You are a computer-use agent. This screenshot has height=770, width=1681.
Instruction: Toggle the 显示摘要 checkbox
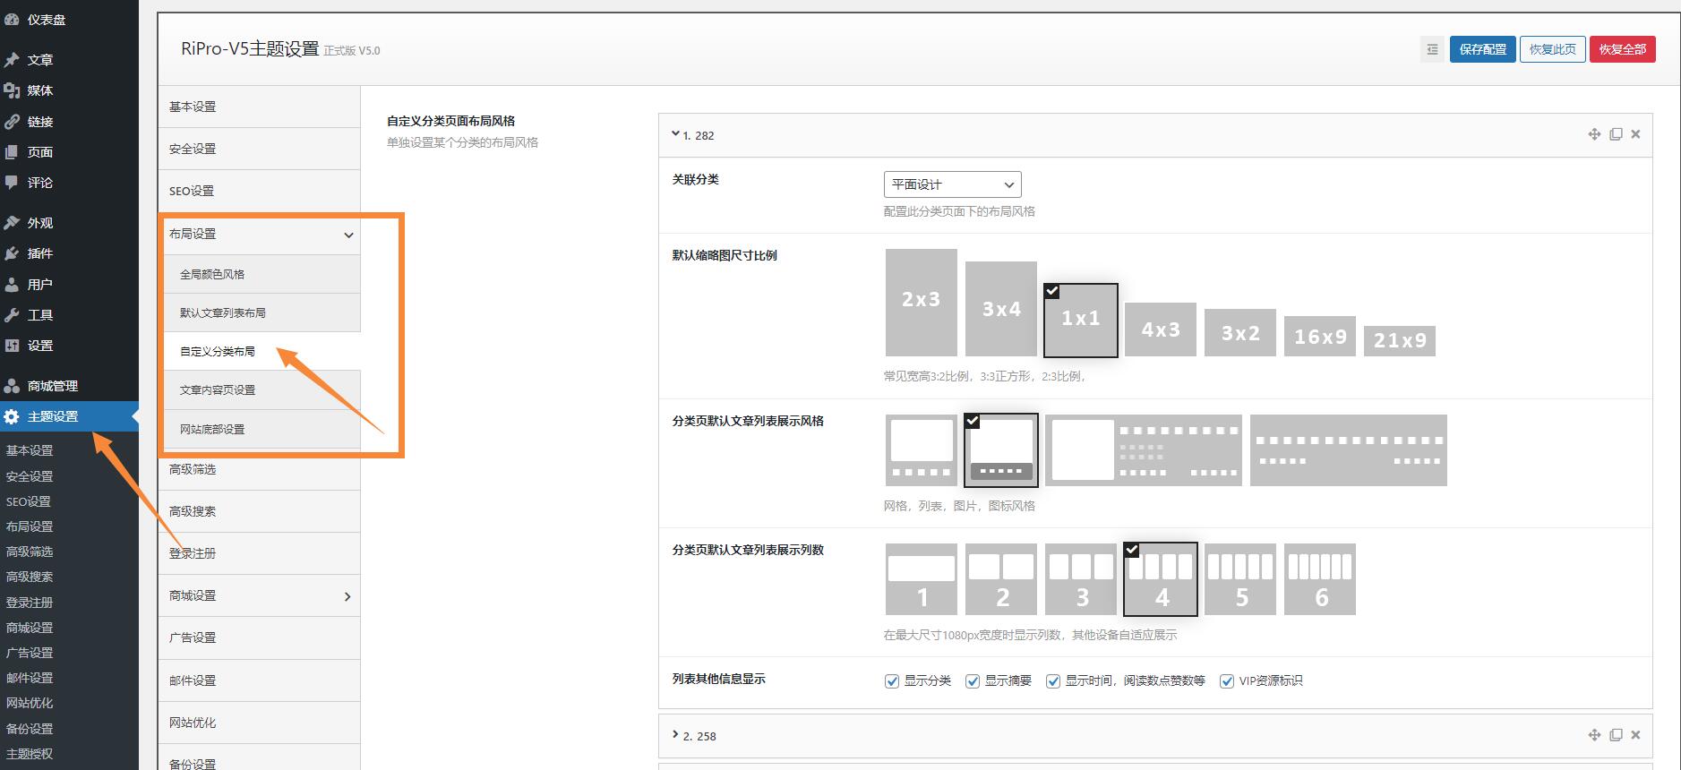tap(973, 681)
